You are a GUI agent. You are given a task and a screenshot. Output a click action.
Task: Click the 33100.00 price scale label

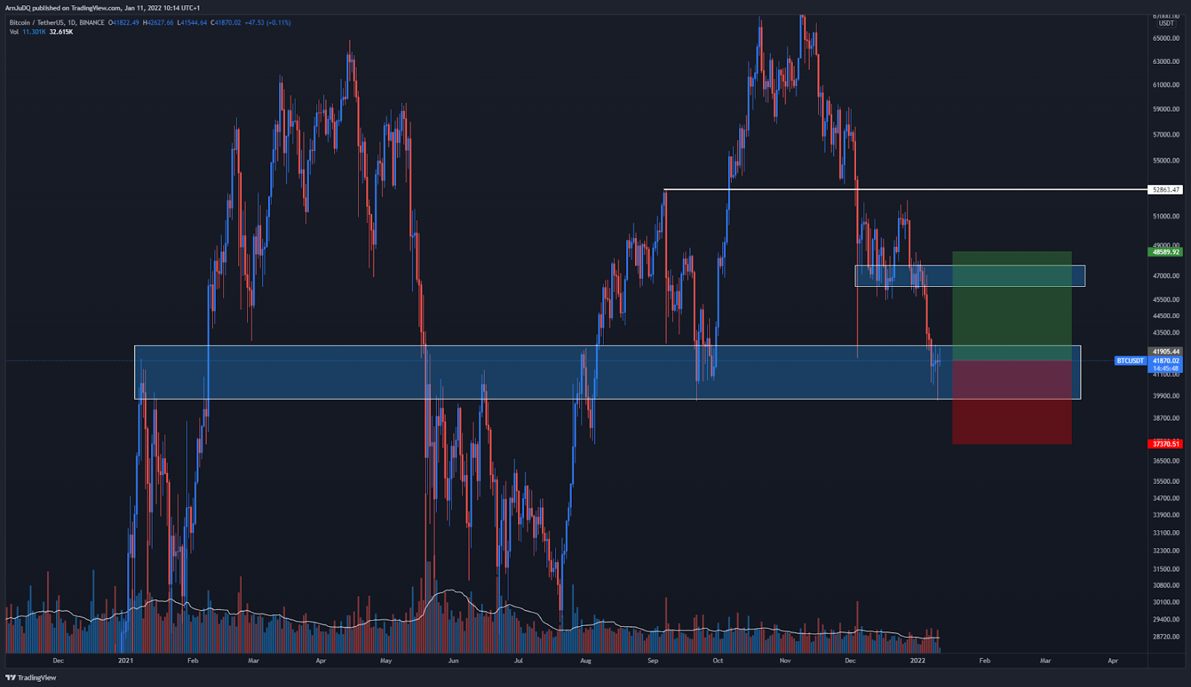[x=1166, y=533]
